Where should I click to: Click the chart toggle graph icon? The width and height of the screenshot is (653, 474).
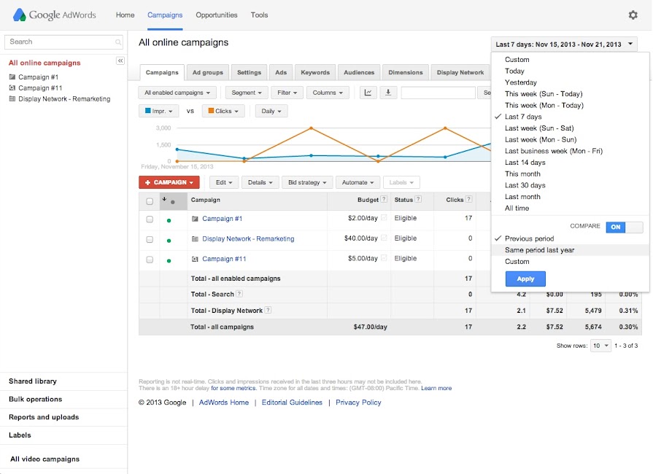pos(368,93)
